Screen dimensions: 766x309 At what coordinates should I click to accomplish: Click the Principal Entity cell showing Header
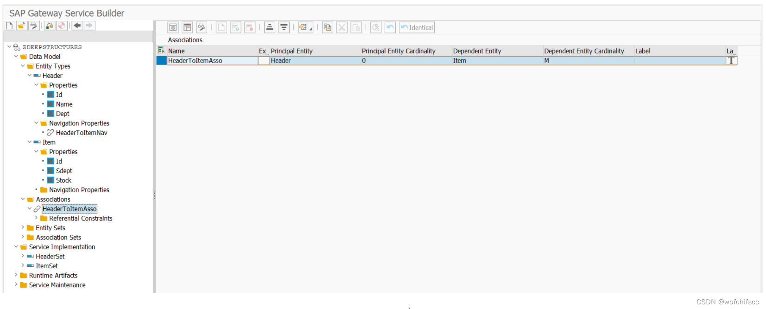pyautogui.click(x=315, y=60)
